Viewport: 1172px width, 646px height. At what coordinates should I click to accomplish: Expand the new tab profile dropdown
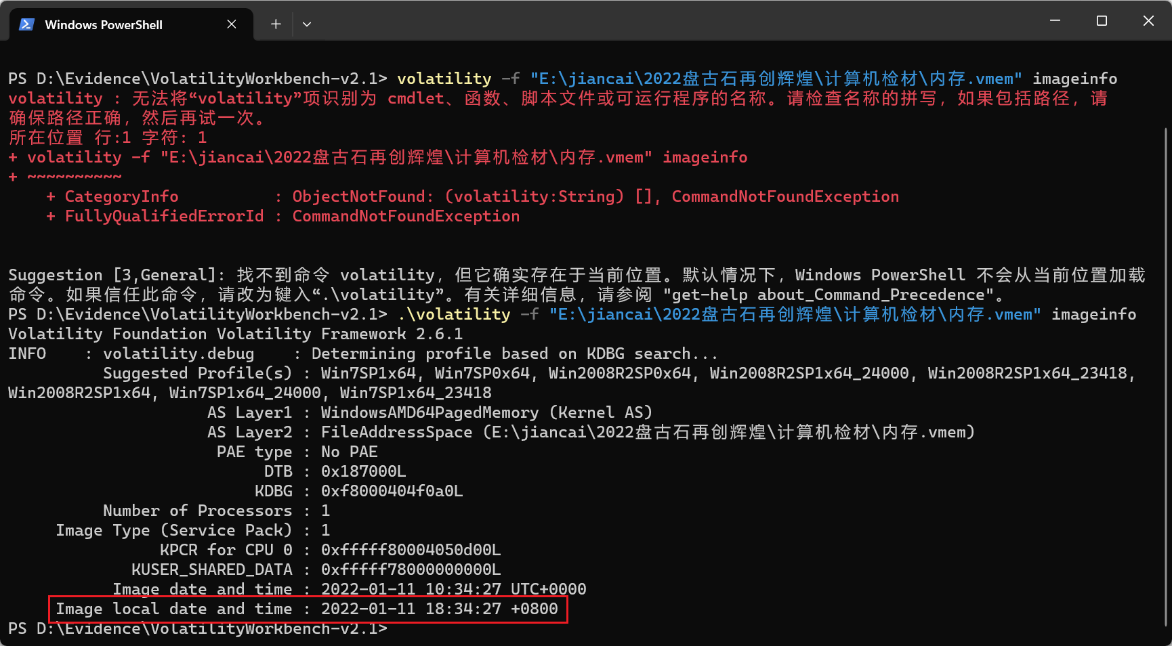(x=307, y=24)
